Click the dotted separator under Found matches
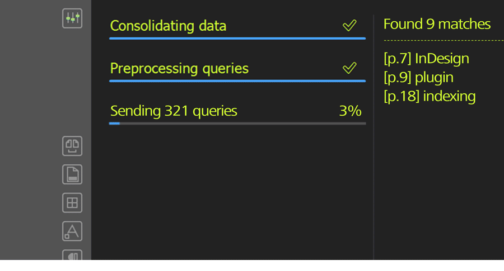This screenshot has height=271, width=504. [x=444, y=40]
